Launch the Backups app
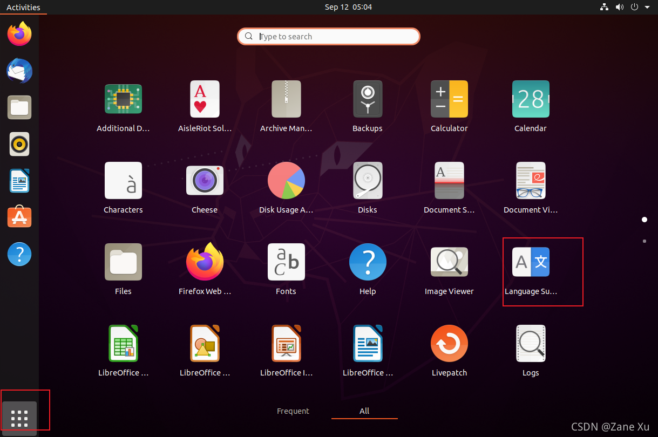 pyautogui.click(x=368, y=99)
